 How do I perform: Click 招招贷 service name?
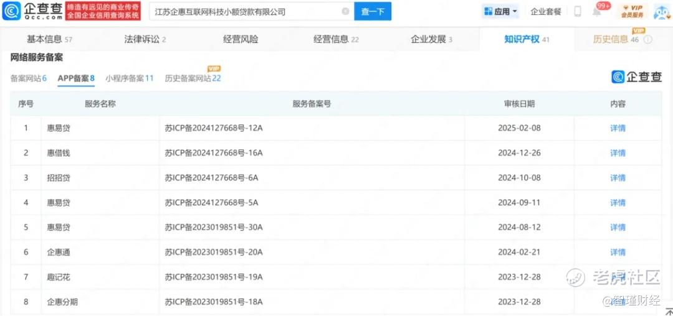click(59, 178)
